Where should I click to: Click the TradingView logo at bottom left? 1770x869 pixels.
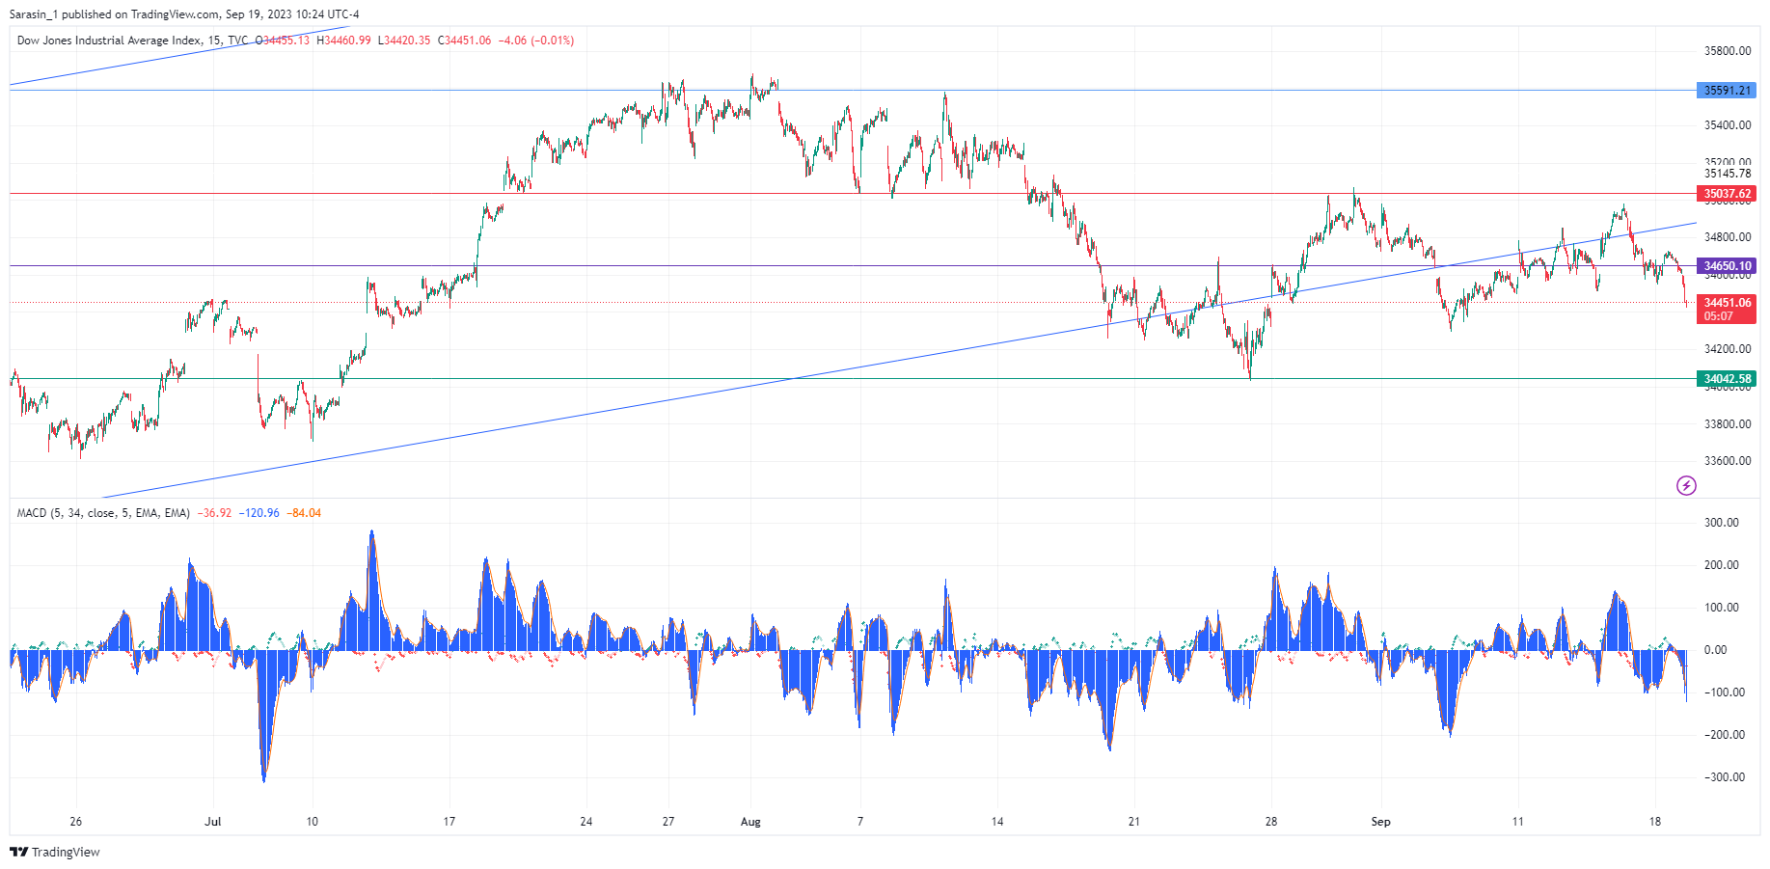55,852
